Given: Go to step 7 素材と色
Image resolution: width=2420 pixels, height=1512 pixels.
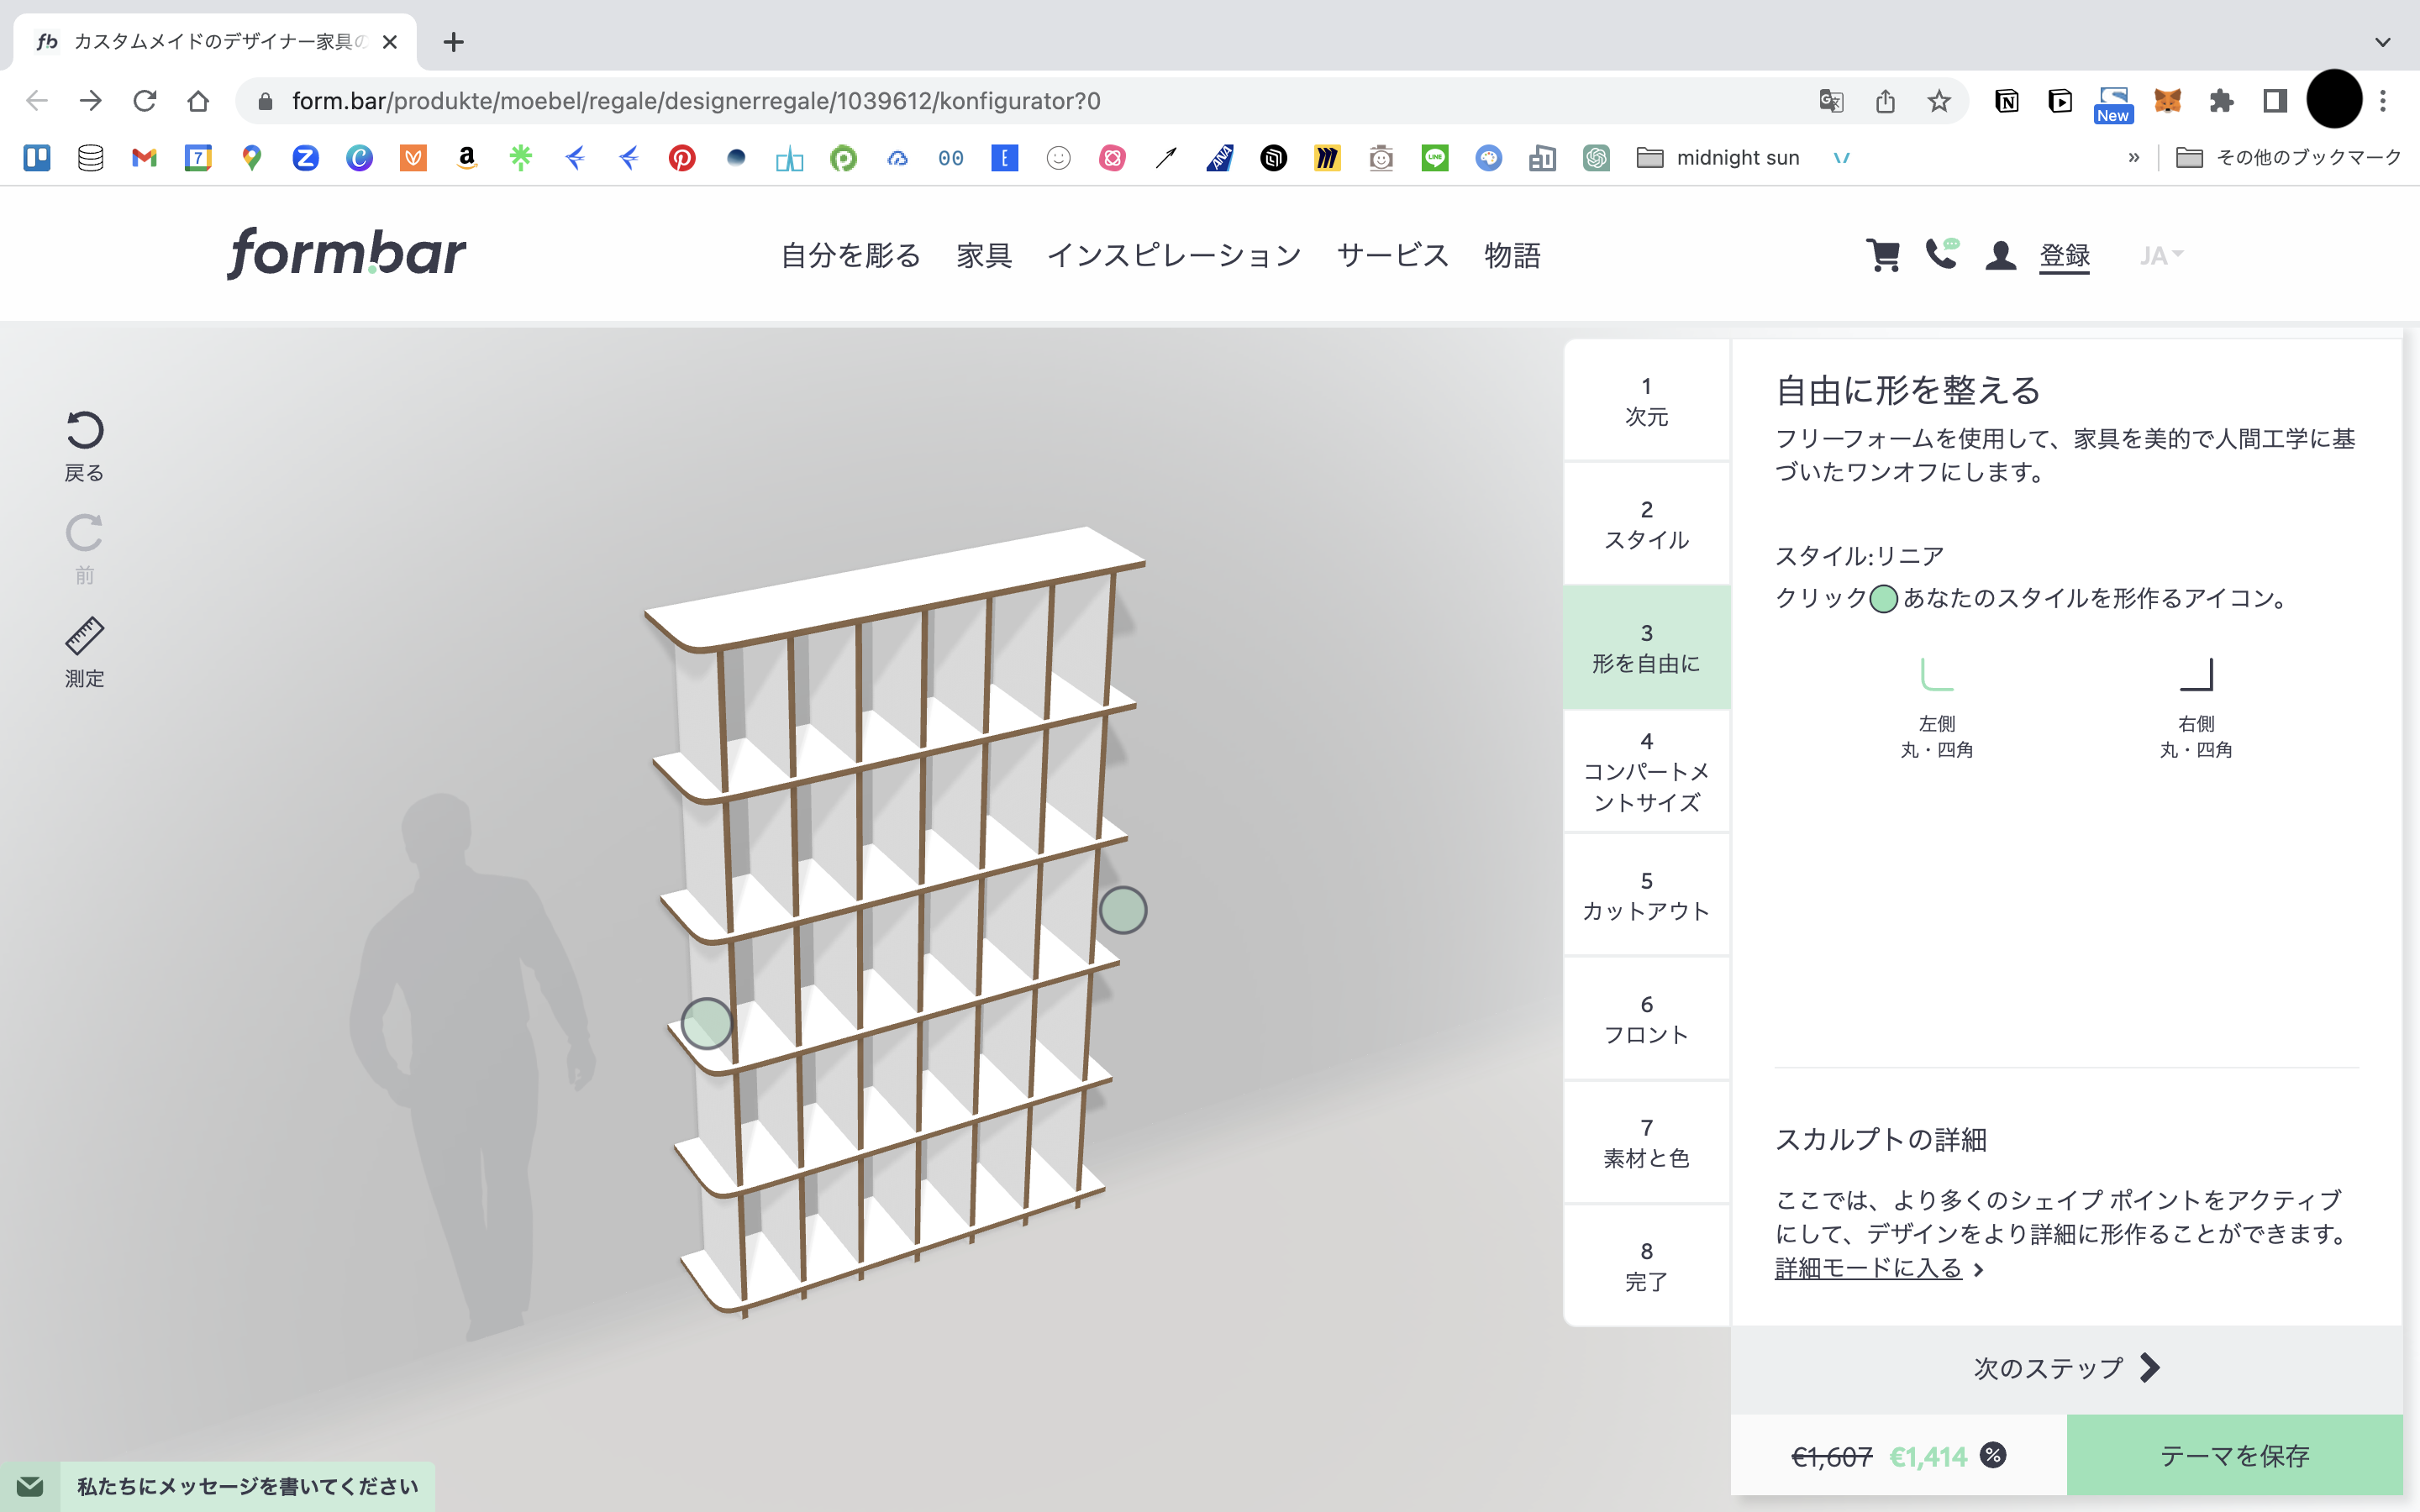Looking at the screenshot, I should pyautogui.click(x=1646, y=1143).
